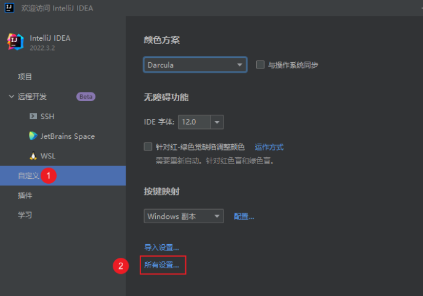The height and width of the screenshot is (296, 423).
Task: Click the Beta badge next to 远程开发
Action: coord(86,97)
